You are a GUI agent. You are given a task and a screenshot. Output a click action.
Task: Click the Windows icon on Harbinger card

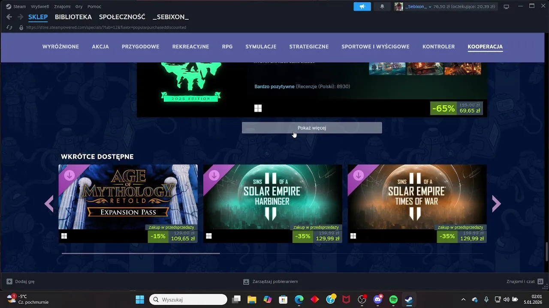[209, 236]
